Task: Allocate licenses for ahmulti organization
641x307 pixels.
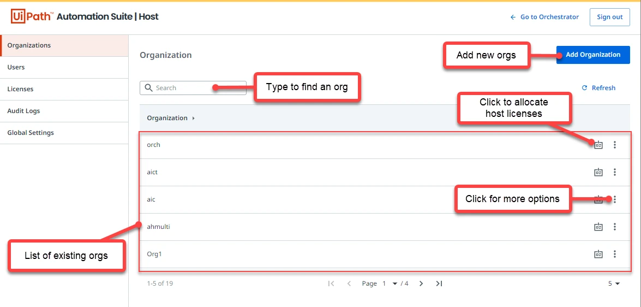Action: tap(598, 227)
